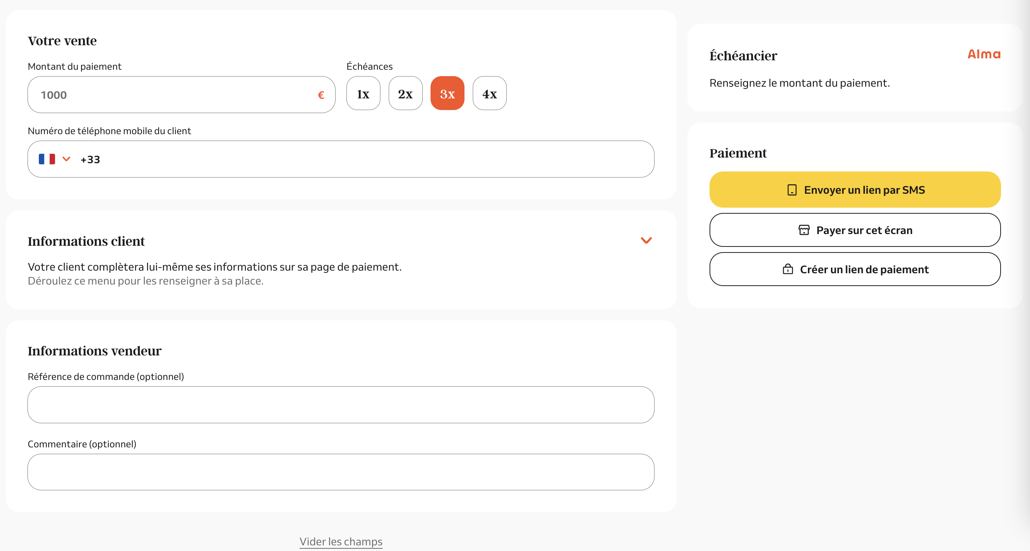The image size is (1030, 551).
Task: Send a payment link by SMS
Action: 855,190
